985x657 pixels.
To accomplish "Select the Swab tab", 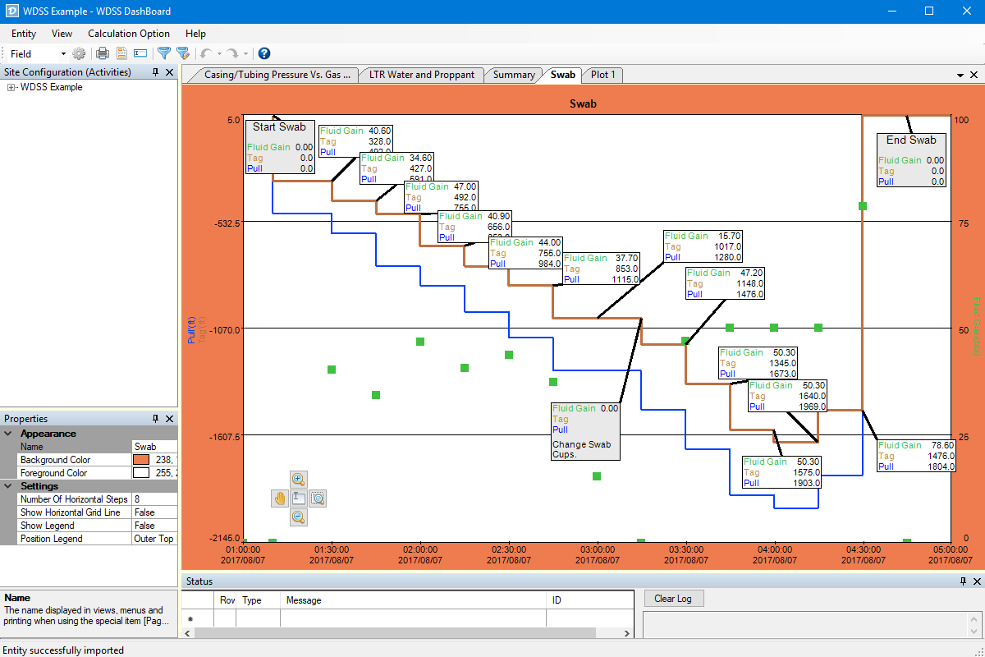I will coord(563,74).
